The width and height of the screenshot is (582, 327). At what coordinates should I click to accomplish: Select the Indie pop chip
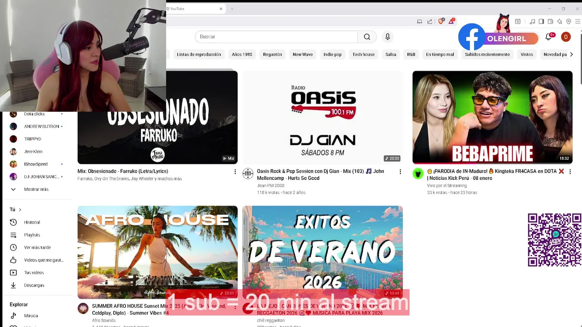[x=332, y=54]
